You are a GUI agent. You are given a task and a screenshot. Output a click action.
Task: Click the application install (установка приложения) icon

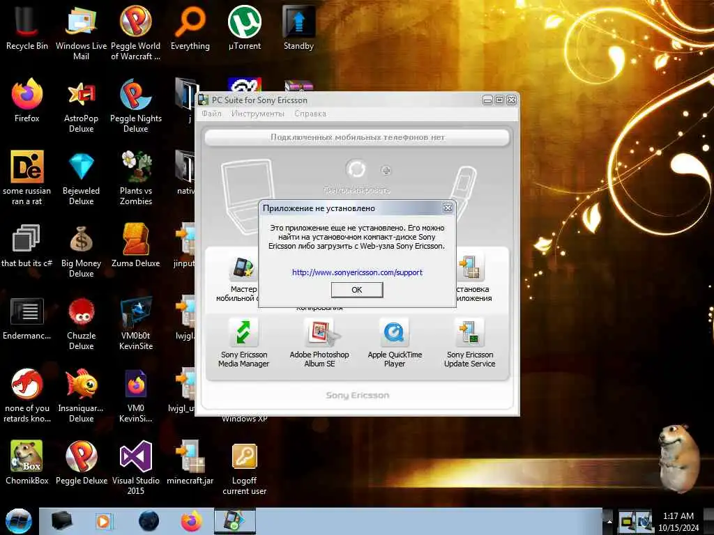pyautogui.click(x=471, y=267)
